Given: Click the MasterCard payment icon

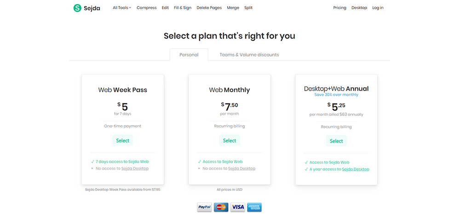Looking at the screenshot, I should pos(221,207).
